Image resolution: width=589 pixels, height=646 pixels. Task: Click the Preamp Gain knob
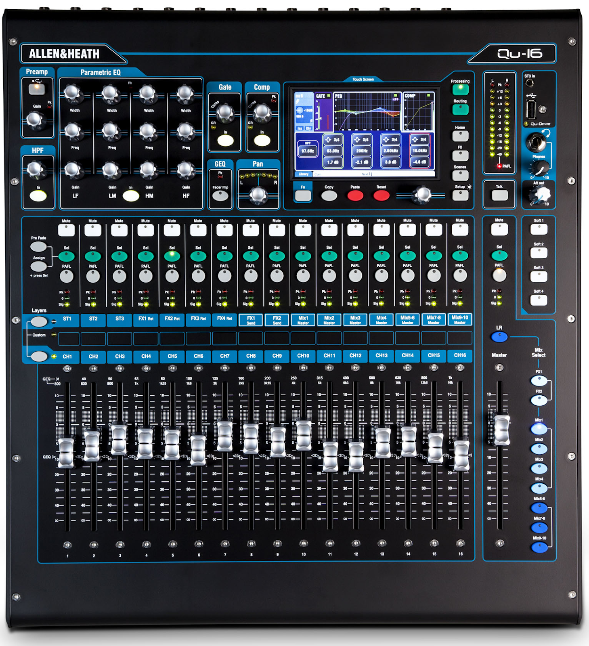[x=35, y=120]
